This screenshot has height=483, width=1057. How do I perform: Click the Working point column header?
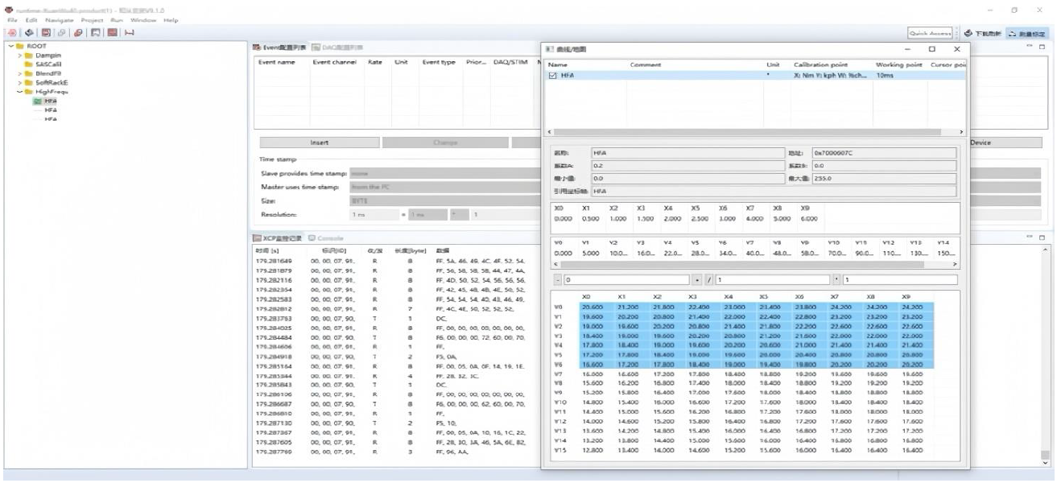(899, 64)
